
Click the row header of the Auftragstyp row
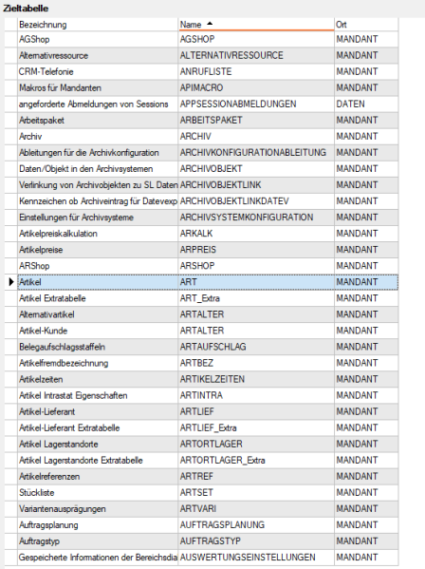coord(10,541)
